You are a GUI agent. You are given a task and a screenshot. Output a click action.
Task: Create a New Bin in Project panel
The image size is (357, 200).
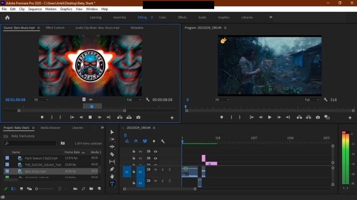pos(91,188)
